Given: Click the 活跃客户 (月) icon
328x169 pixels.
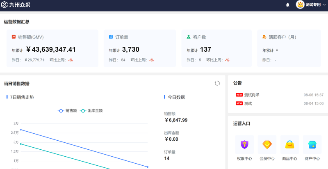Looking at the screenshot, I should (264, 37).
